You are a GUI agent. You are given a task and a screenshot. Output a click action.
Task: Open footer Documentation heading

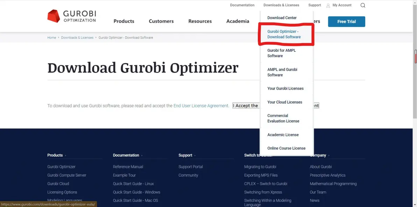(x=126, y=155)
